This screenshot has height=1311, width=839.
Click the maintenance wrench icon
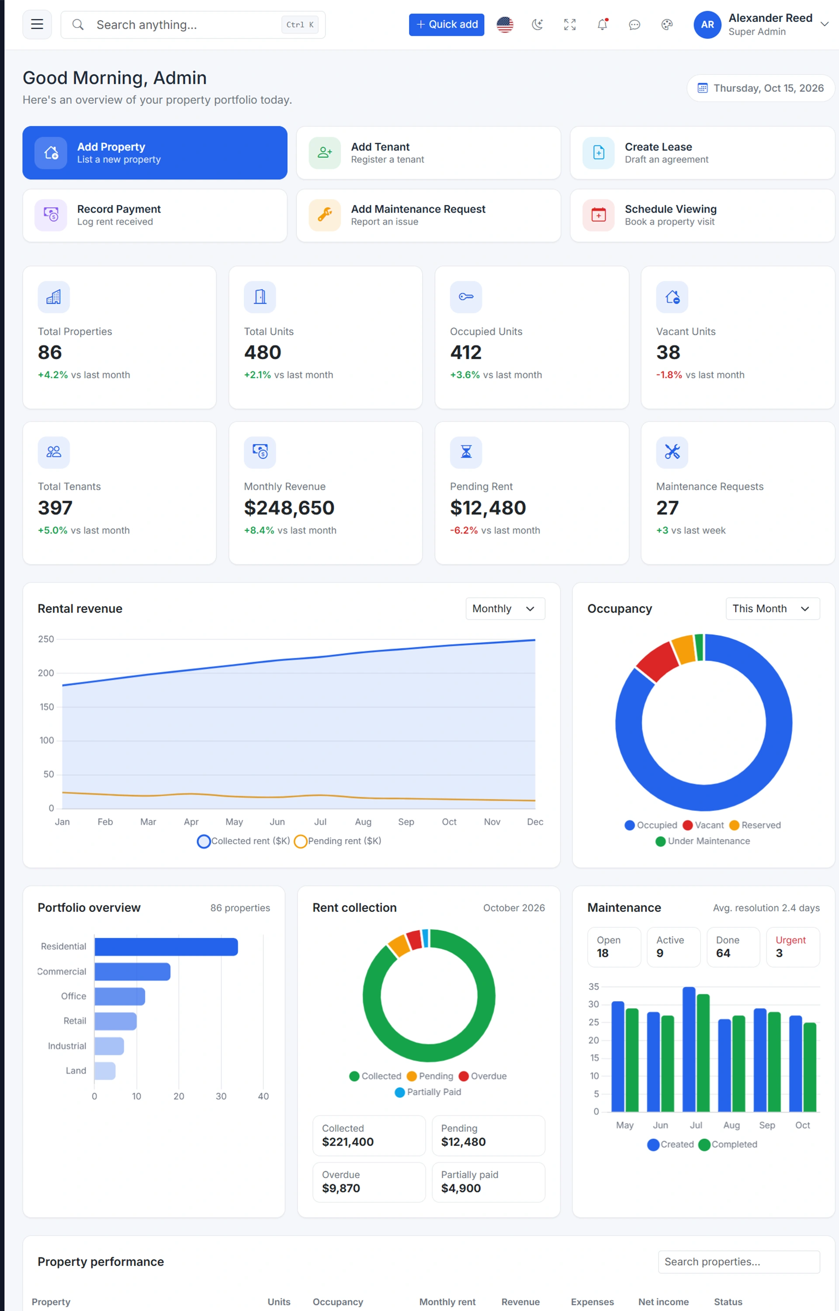point(325,215)
